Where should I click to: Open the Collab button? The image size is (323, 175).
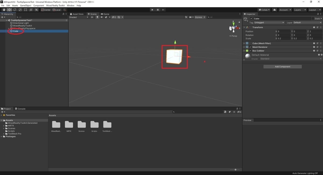[x=264, y=10]
